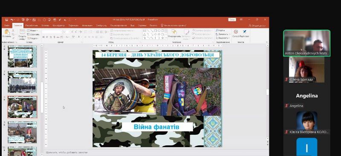
Task: Reset slide with Сбросить
Action: point(33,34)
